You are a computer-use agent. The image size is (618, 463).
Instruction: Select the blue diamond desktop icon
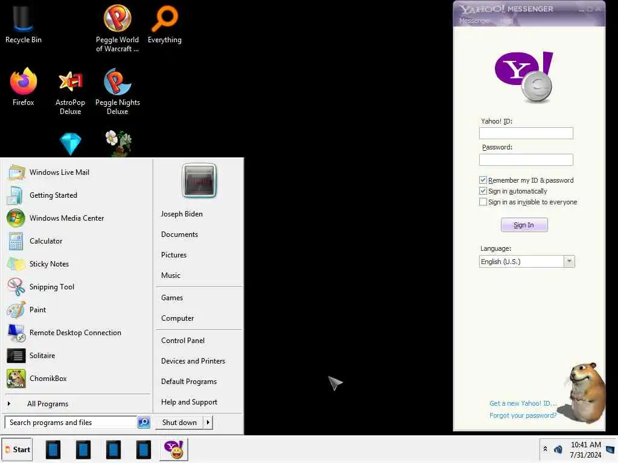(70, 143)
